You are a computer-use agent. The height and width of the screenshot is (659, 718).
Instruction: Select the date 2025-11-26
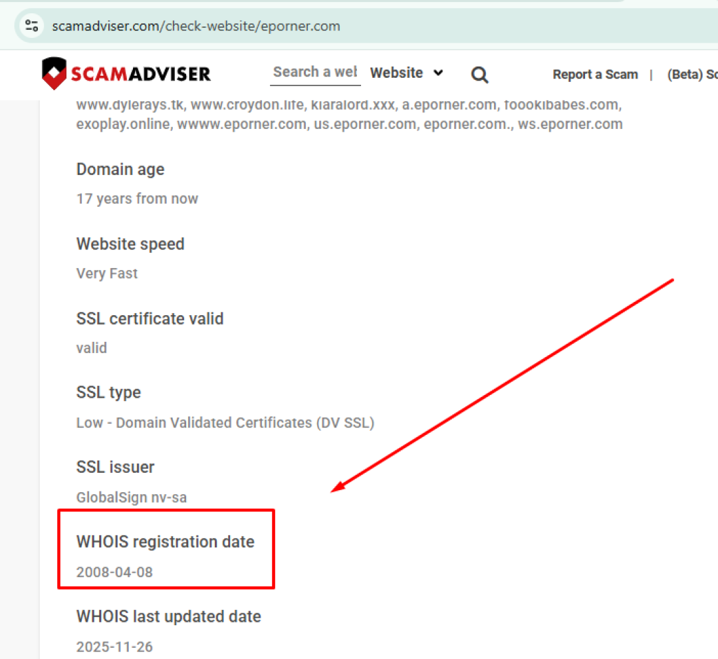(x=114, y=646)
